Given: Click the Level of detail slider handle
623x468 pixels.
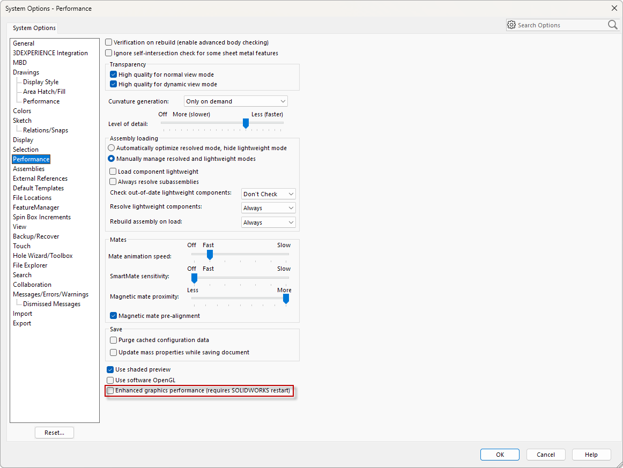Looking at the screenshot, I should (x=246, y=123).
